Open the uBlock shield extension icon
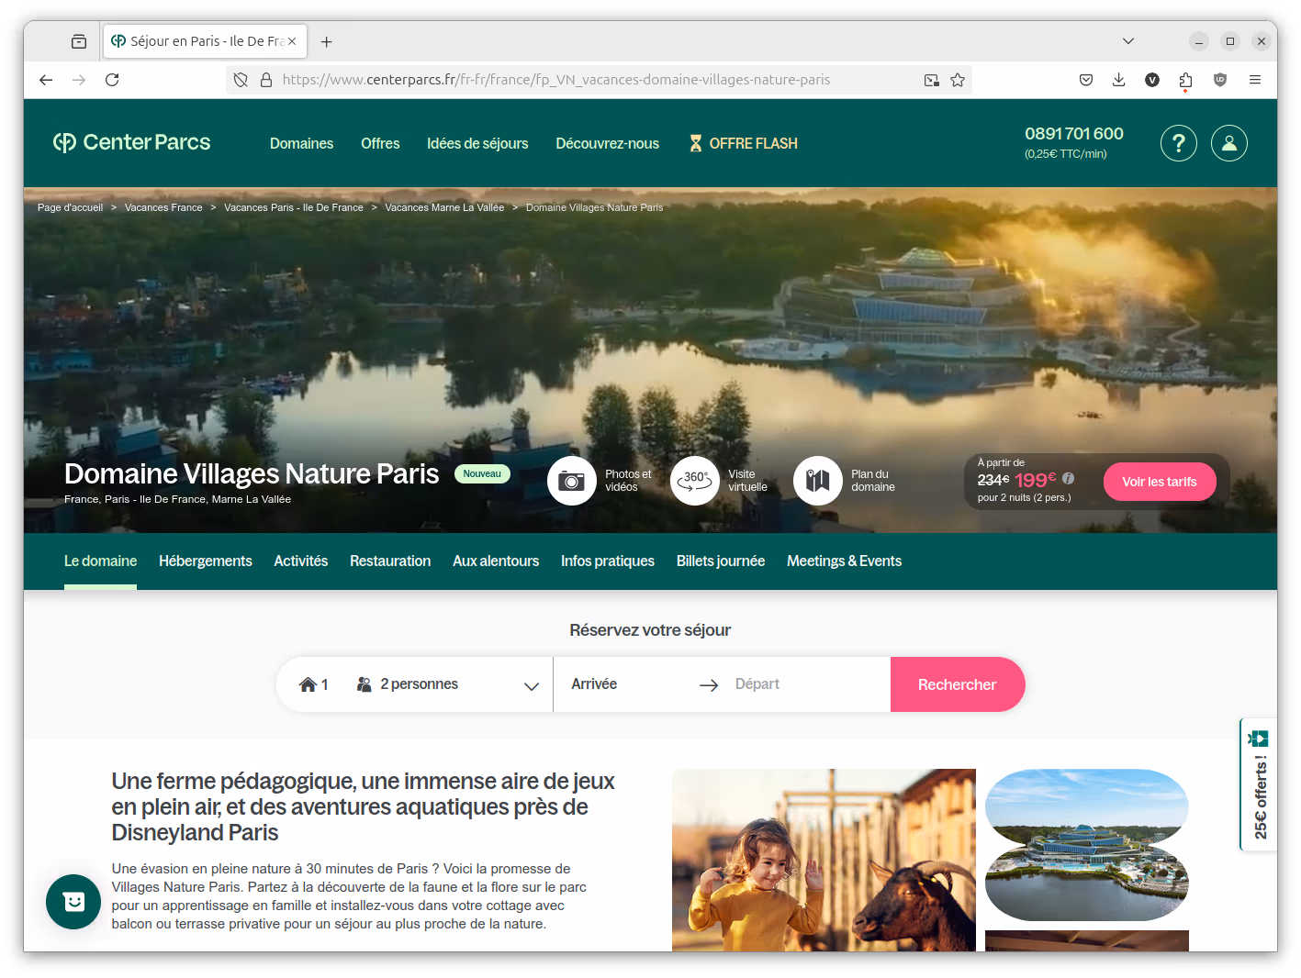1301x978 pixels. pos(1219,80)
